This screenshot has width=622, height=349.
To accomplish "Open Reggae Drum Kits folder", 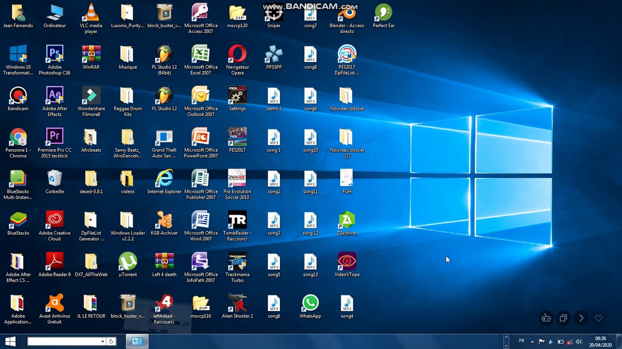I will coord(128,102).
